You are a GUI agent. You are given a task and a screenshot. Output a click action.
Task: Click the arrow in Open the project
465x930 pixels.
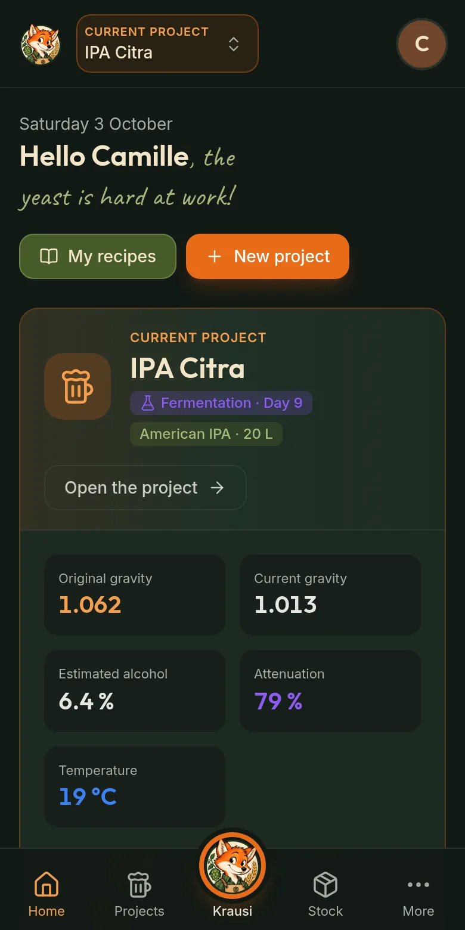218,488
